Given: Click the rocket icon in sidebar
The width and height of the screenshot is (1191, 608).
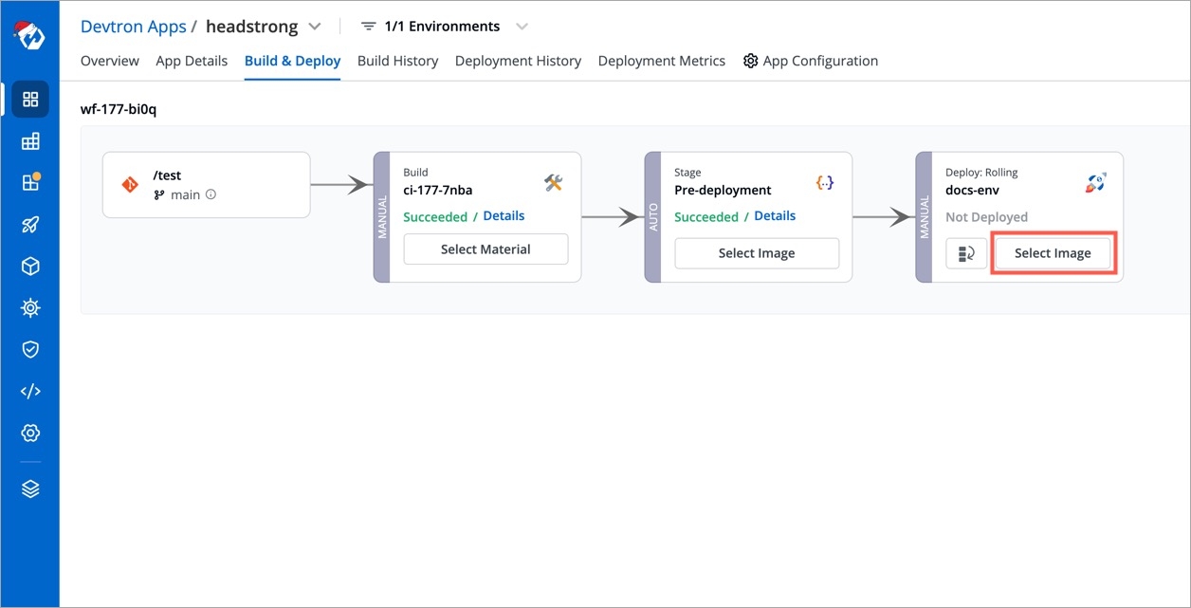Looking at the screenshot, I should [x=30, y=225].
